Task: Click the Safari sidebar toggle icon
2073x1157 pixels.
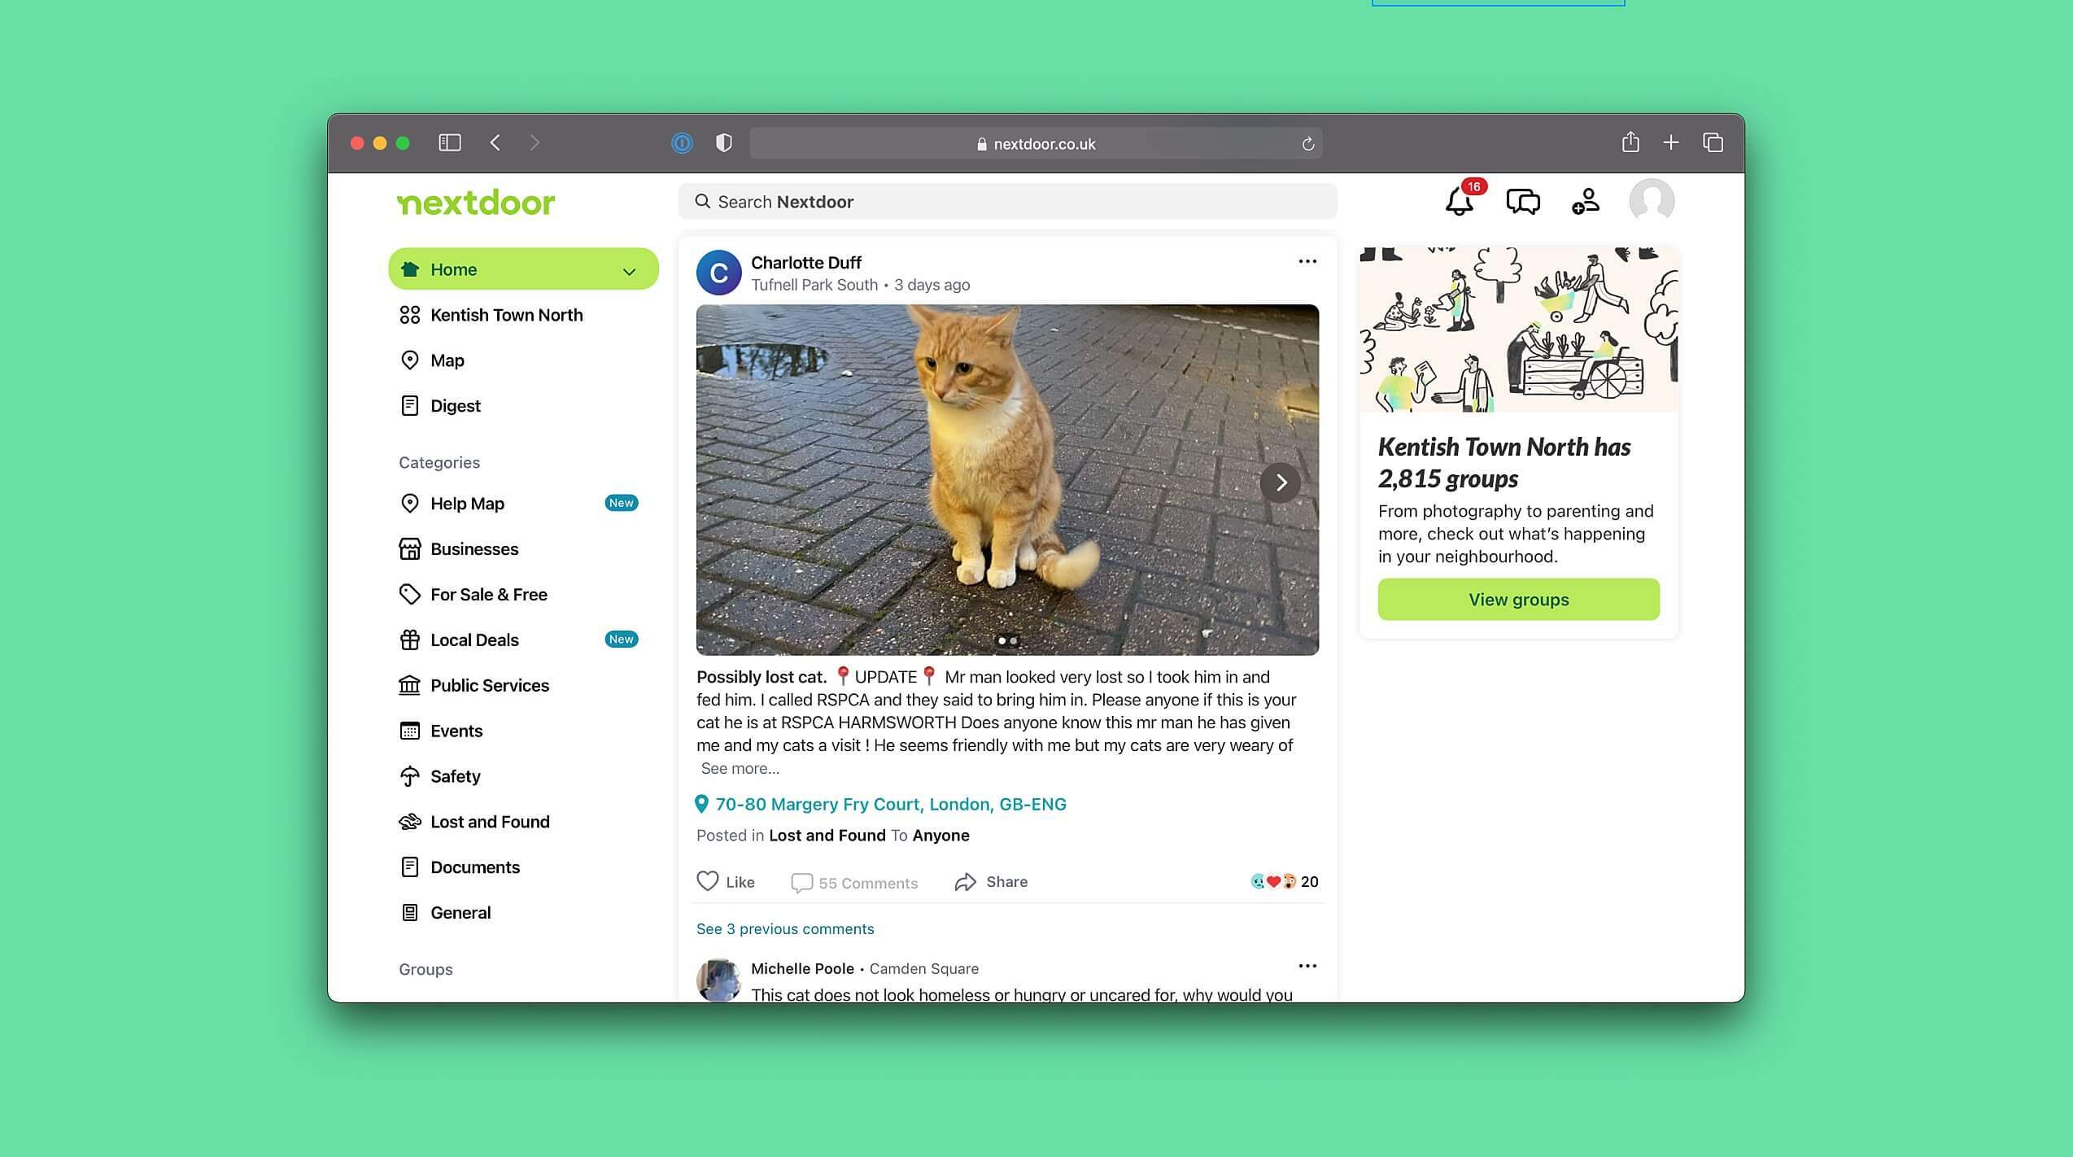Action: click(x=450, y=143)
